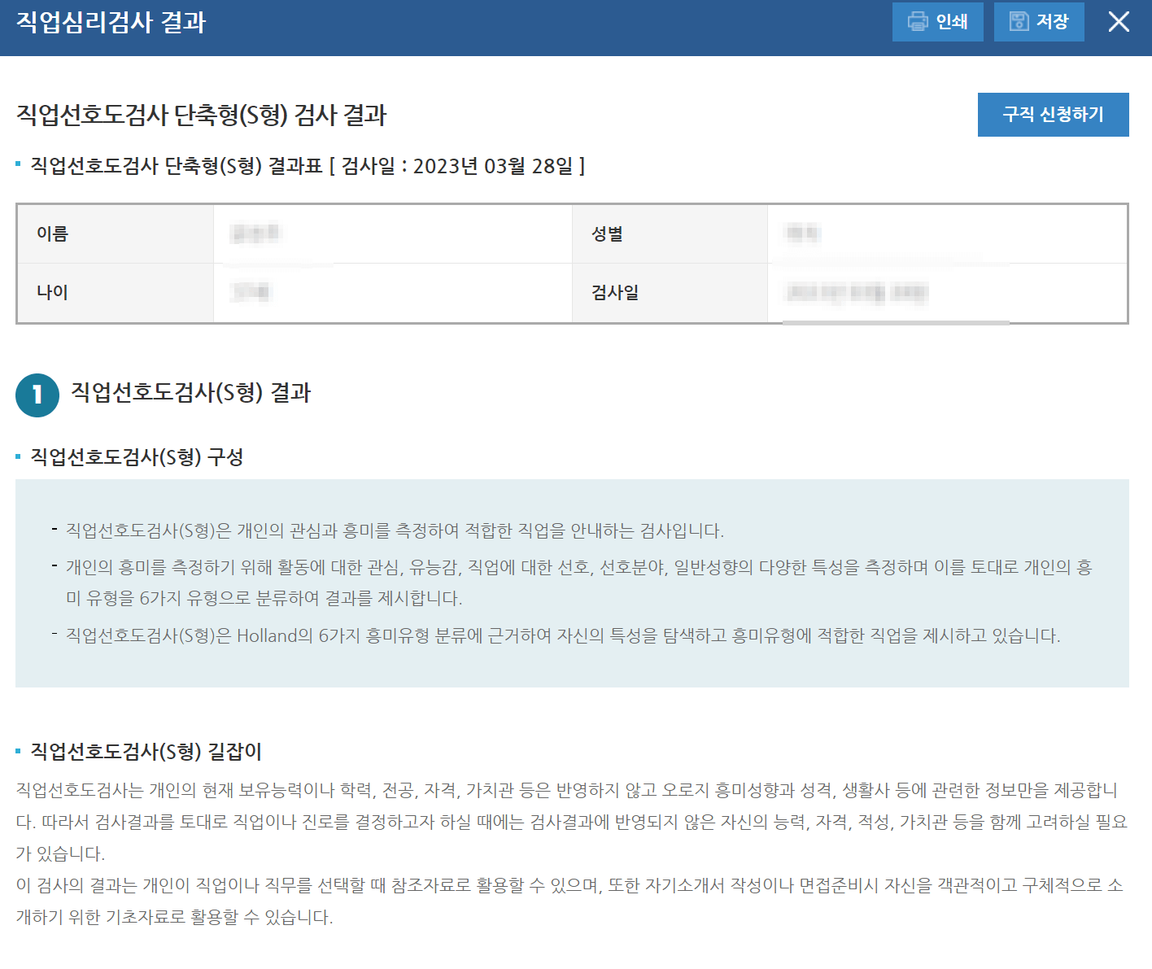Click the printer icon on the 인쇄 button

pos(919,22)
